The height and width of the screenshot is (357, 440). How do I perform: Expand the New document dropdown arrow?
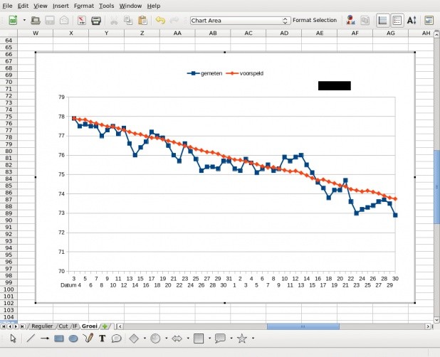pos(24,21)
